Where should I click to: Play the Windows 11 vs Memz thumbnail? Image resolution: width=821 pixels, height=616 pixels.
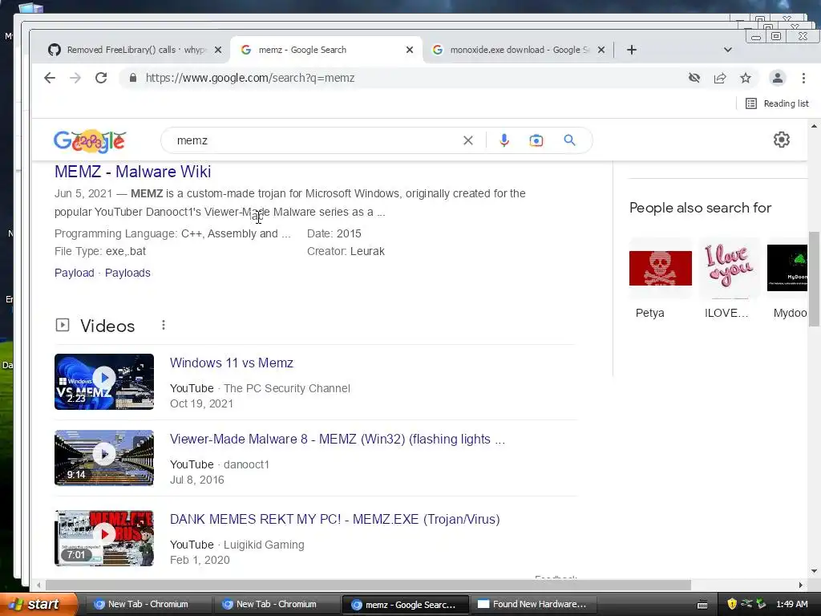tap(104, 382)
